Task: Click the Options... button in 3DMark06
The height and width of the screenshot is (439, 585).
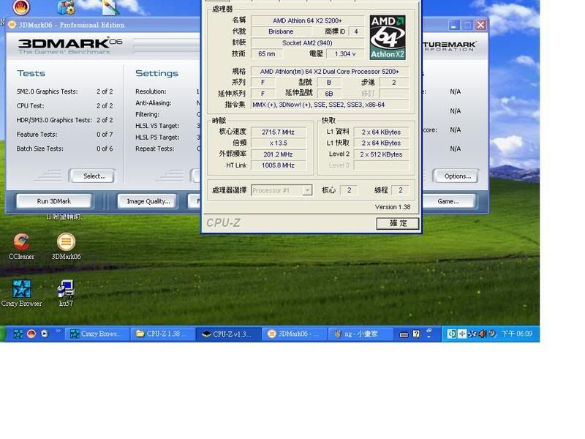Action: (457, 176)
